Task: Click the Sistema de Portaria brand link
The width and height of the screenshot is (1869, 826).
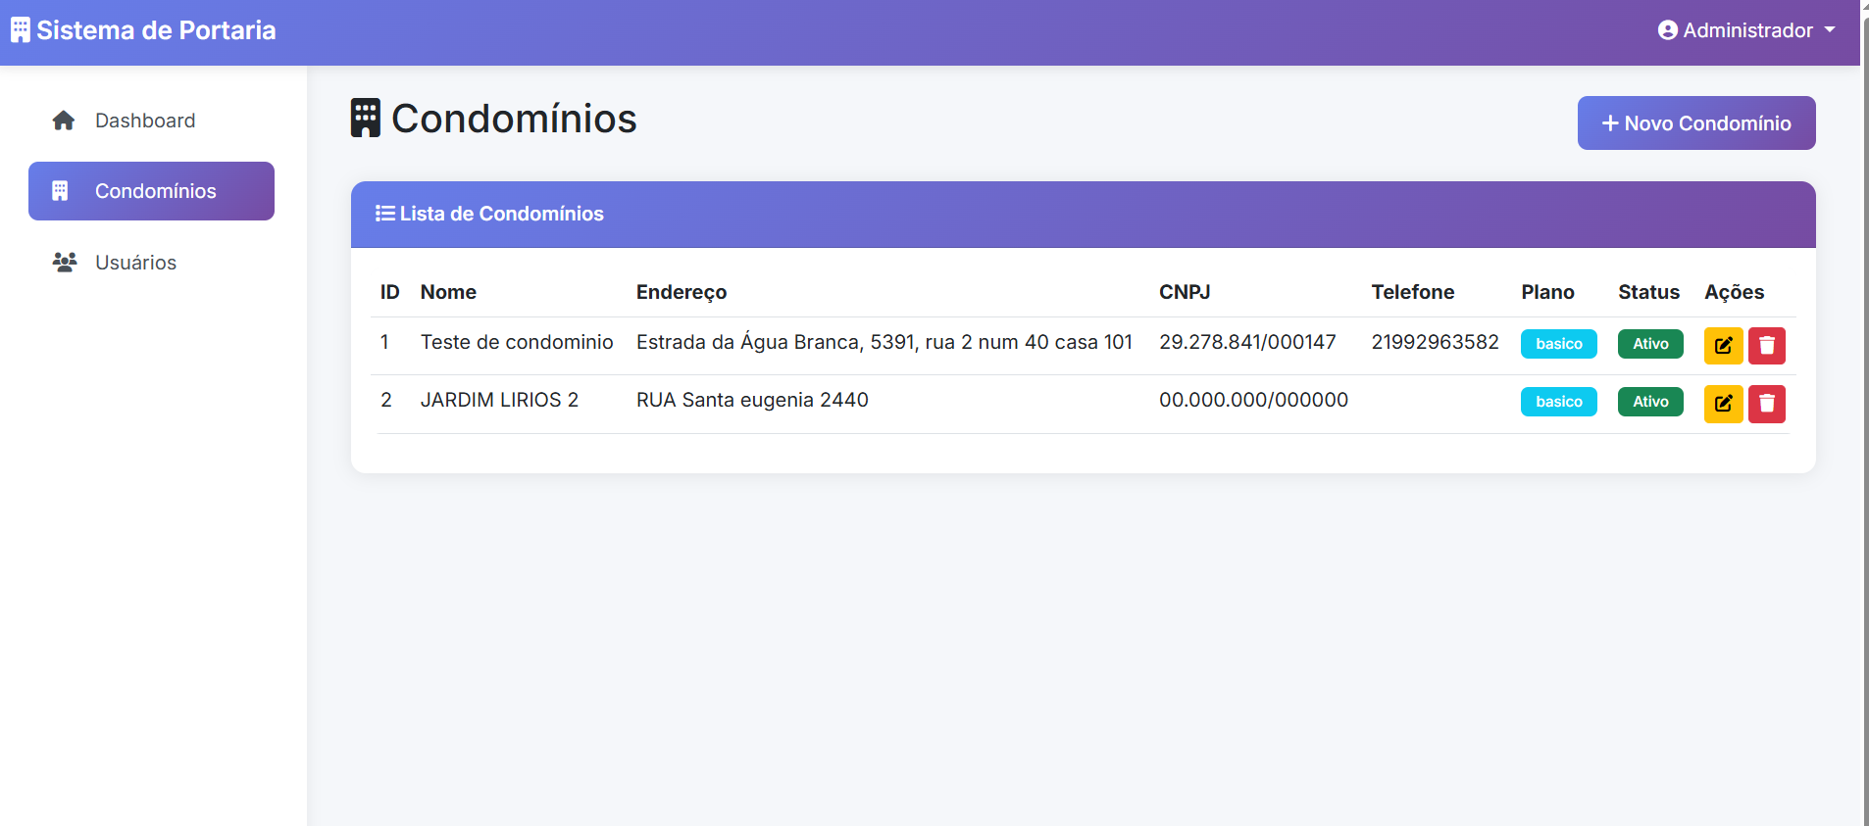Action: pyautogui.click(x=155, y=30)
